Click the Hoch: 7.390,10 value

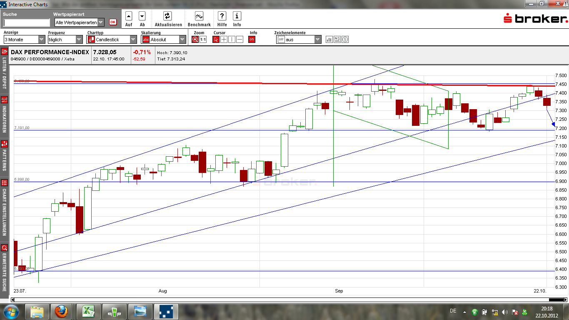tap(172, 53)
